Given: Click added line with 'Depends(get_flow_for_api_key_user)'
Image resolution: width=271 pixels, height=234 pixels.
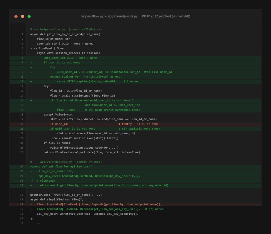Looking at the screenshot, I should (88, 209).
